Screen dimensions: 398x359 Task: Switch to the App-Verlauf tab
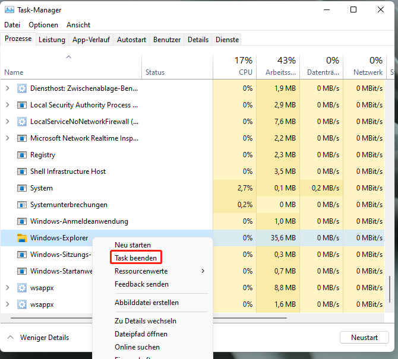click(x=91, y=40)
